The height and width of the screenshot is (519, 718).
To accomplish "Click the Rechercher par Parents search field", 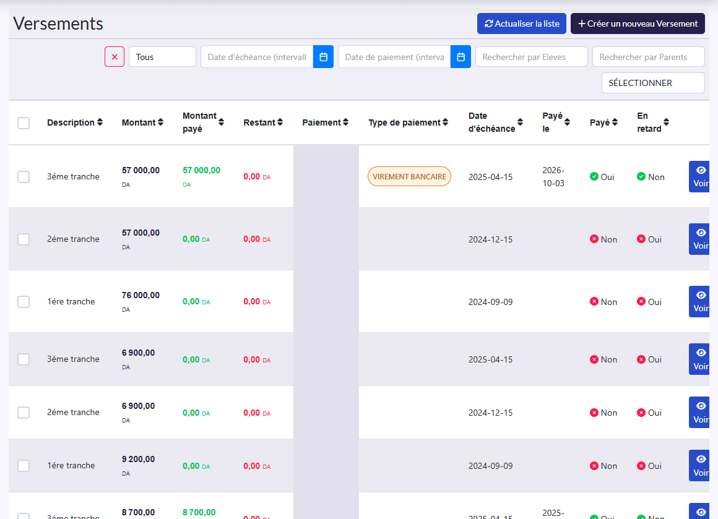I will pos(649,57).
